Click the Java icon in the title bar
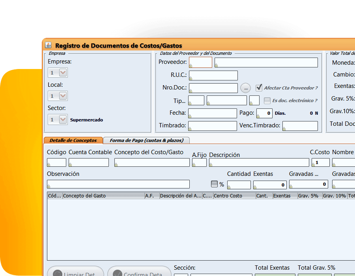Screen dimensions: 355x276 click(x=48, y=45)
